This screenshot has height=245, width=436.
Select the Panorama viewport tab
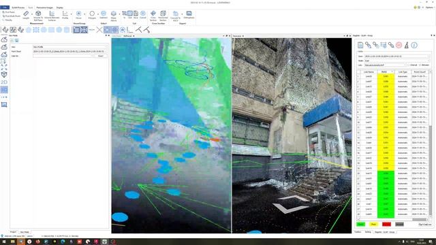click(x=238, y=36)
